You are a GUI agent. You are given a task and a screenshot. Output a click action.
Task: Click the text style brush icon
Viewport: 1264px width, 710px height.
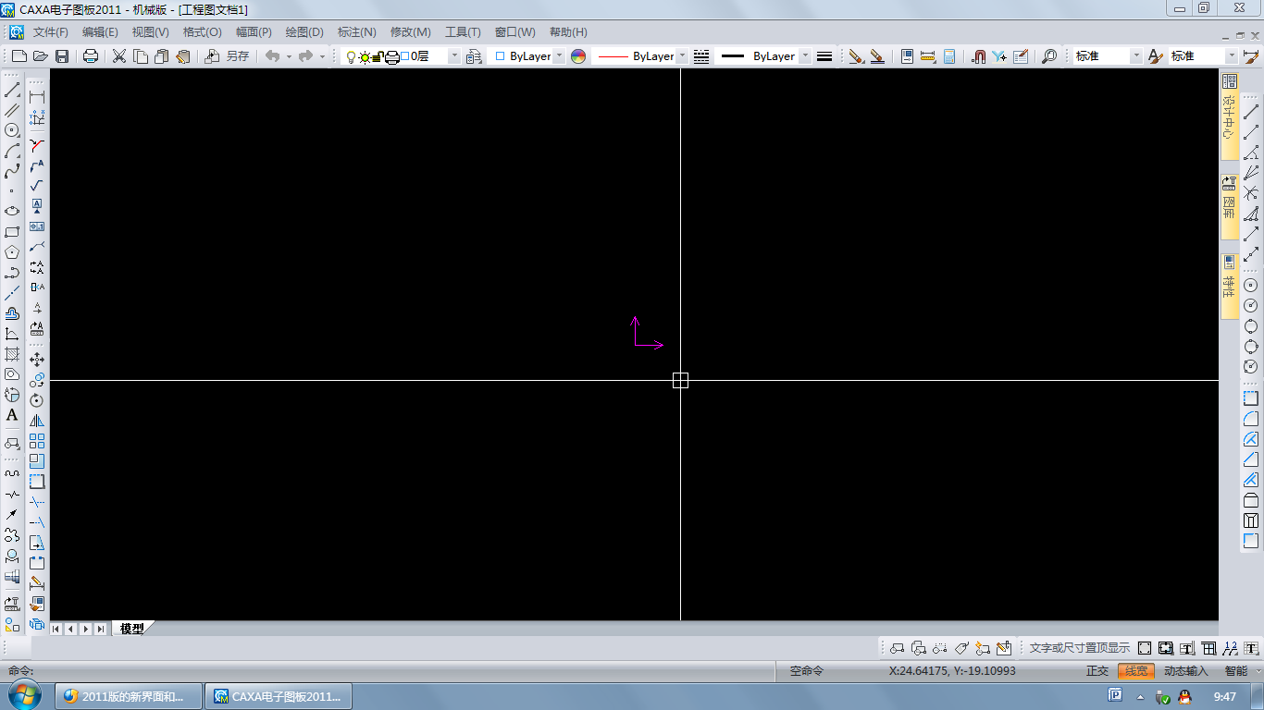click(x=1155, y=56)
